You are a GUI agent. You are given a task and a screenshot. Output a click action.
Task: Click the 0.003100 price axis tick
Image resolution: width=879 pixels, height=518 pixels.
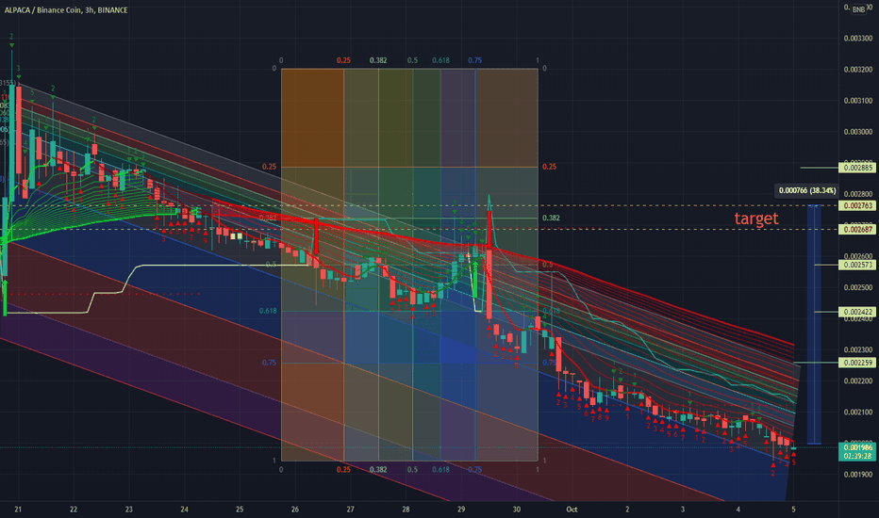click(x=857, y=101)
